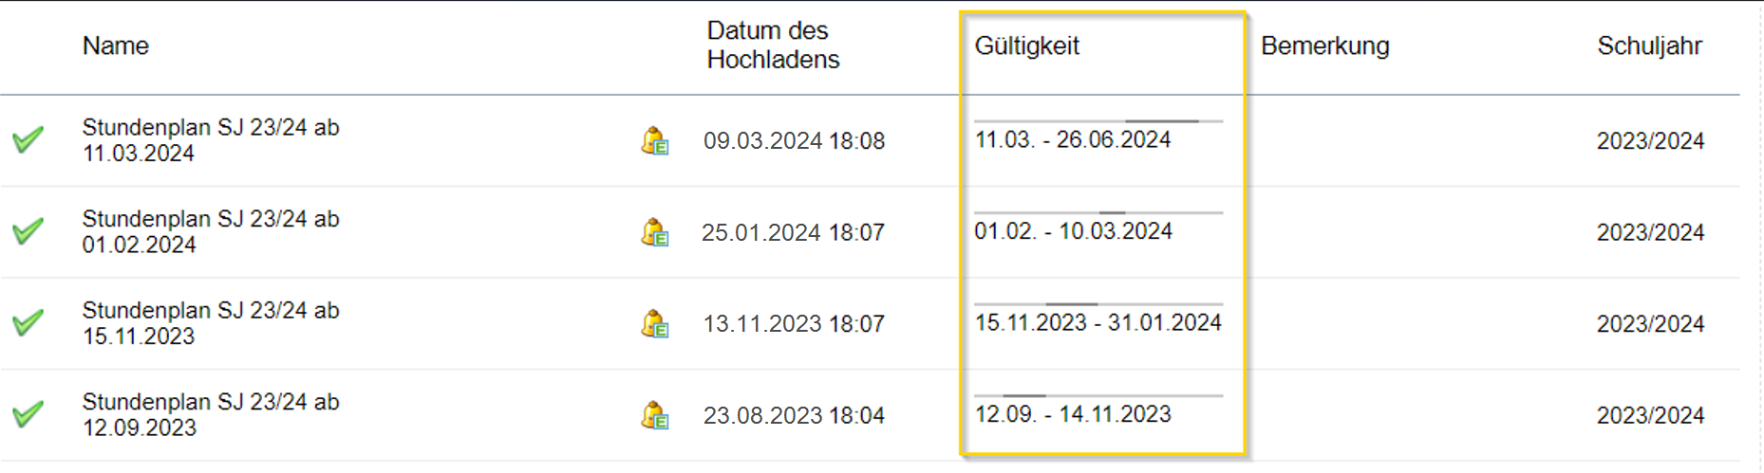The image size is (1764, 473).
Task: Click the Bemerkung column header
Action: click(x=1324, y=45)
